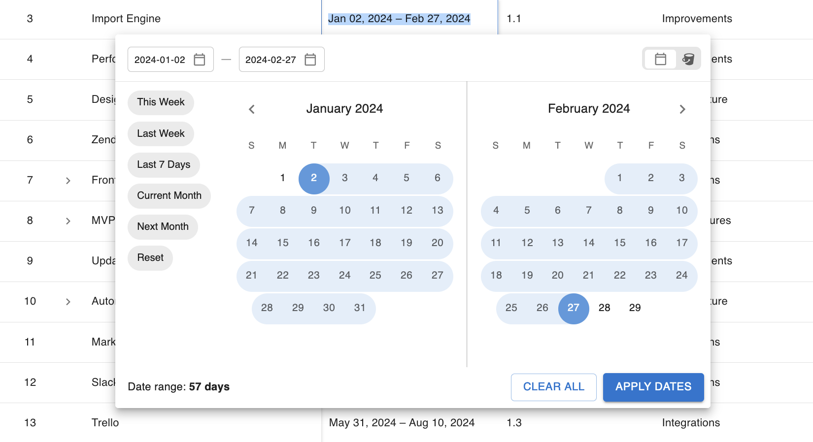
Task: Pick the Current Month preset
Action: coord(169,196)
